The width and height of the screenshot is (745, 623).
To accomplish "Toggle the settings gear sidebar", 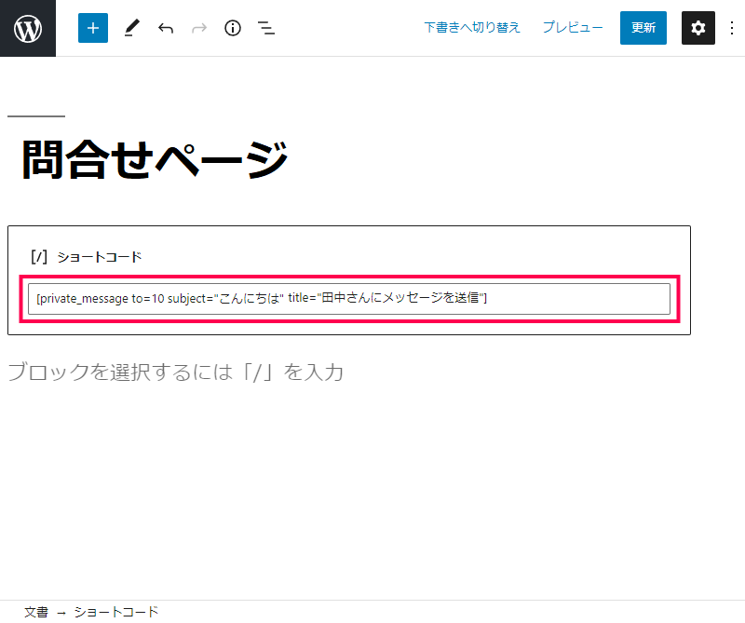I will [x=698, y=28].
